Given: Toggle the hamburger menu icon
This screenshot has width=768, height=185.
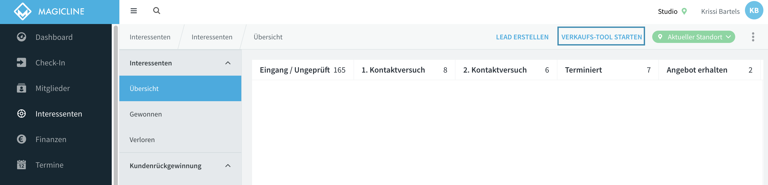Looking at the screenshot, I should (133, 11).
